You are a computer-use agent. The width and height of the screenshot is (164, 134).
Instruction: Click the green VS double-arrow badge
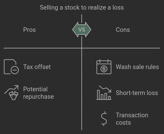[82, 29]
